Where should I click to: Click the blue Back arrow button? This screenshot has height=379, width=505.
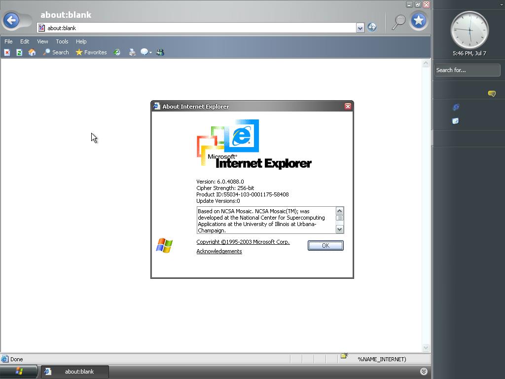12,21
